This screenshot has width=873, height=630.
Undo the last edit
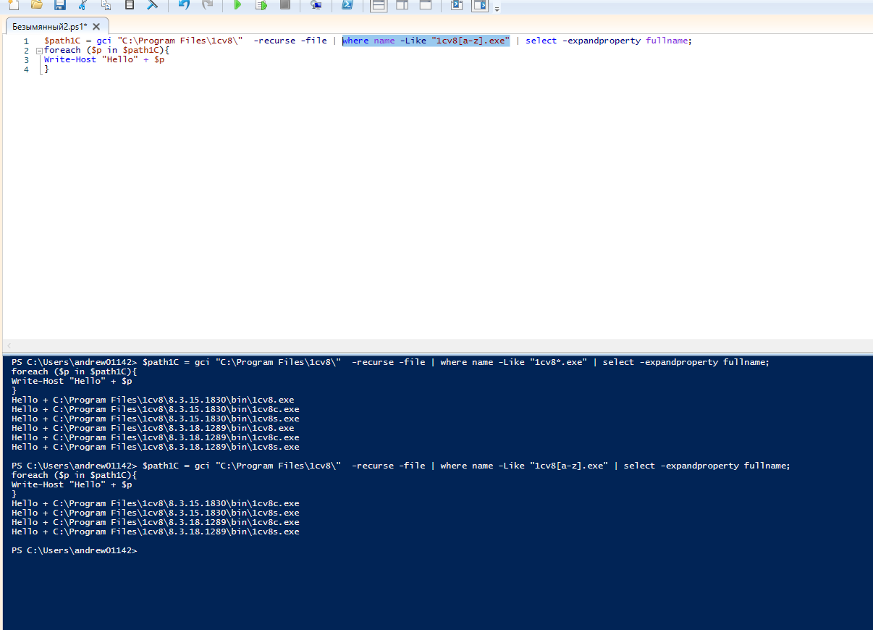[184, 4]
